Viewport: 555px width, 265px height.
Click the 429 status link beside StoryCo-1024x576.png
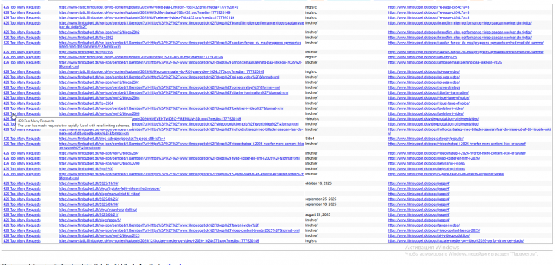[22, 57]
